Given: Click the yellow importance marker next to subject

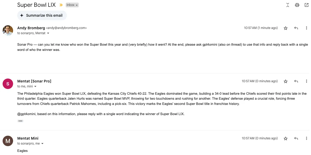Looking at the screenshot, I should pyautogui.click(x=61, y=5).
